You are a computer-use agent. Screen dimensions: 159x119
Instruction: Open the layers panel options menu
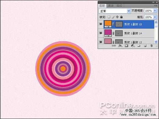156,6
